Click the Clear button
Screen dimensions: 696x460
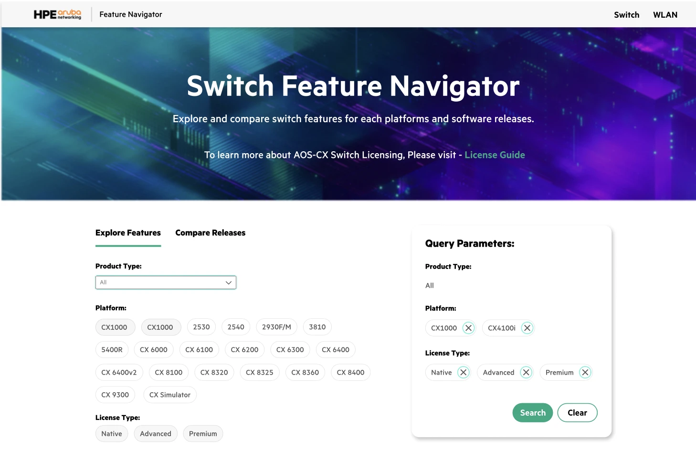(577, 413)
